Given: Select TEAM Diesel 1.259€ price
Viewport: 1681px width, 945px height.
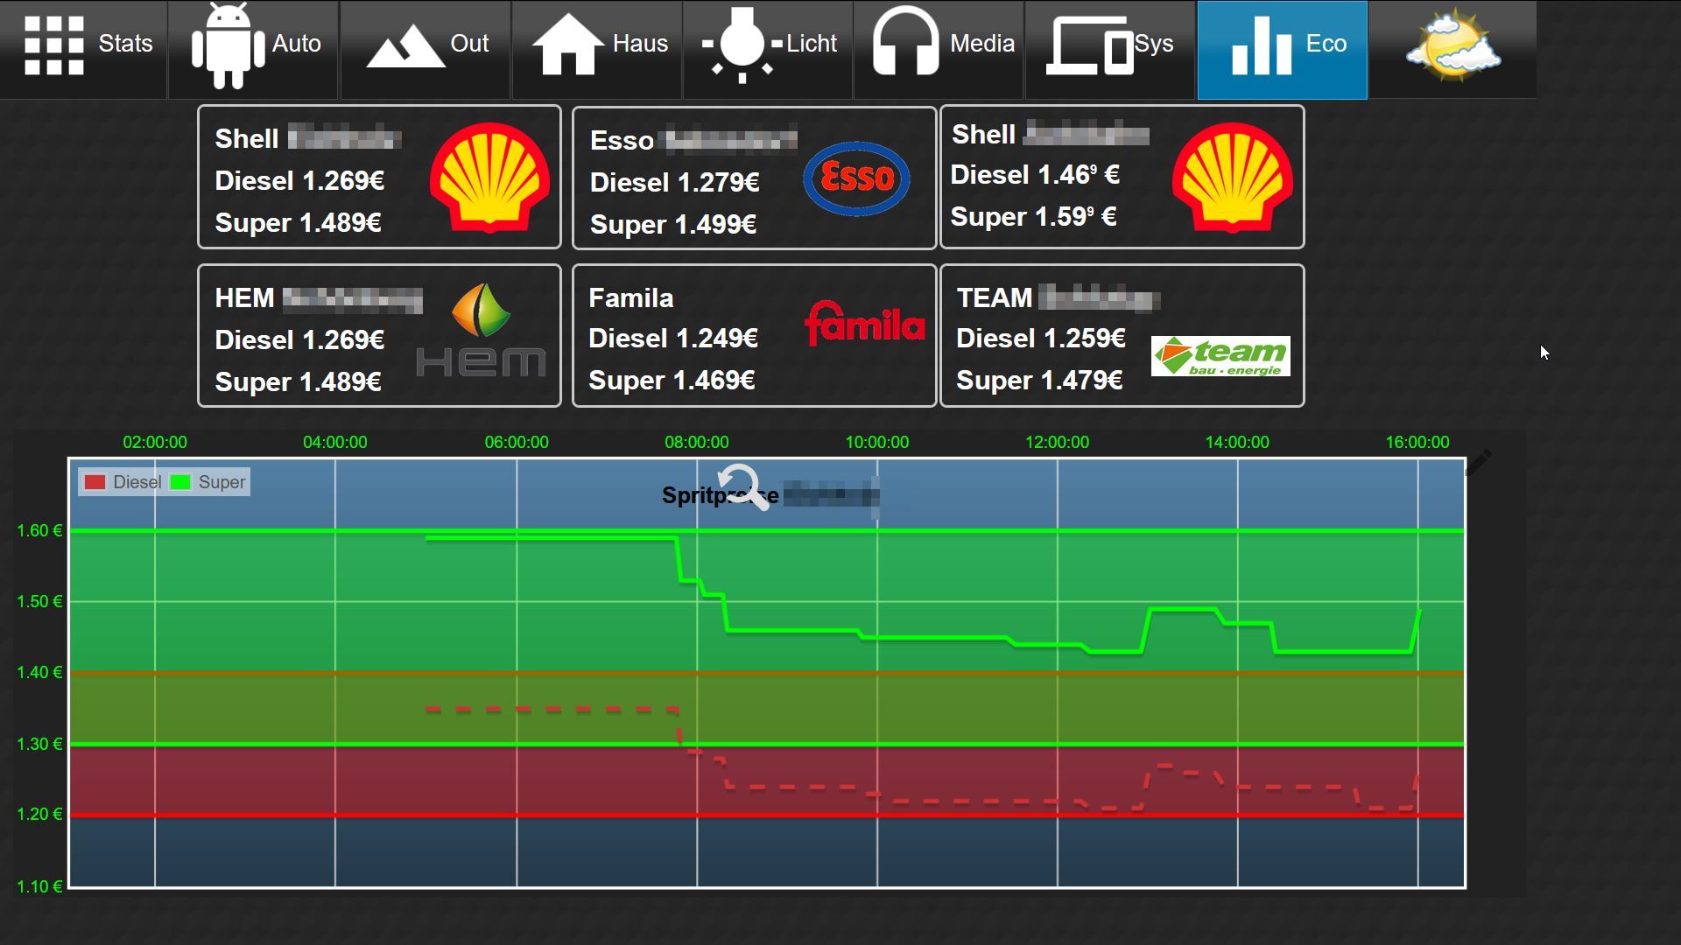Looking at the screenshot, I should [x=1040, y=338].
